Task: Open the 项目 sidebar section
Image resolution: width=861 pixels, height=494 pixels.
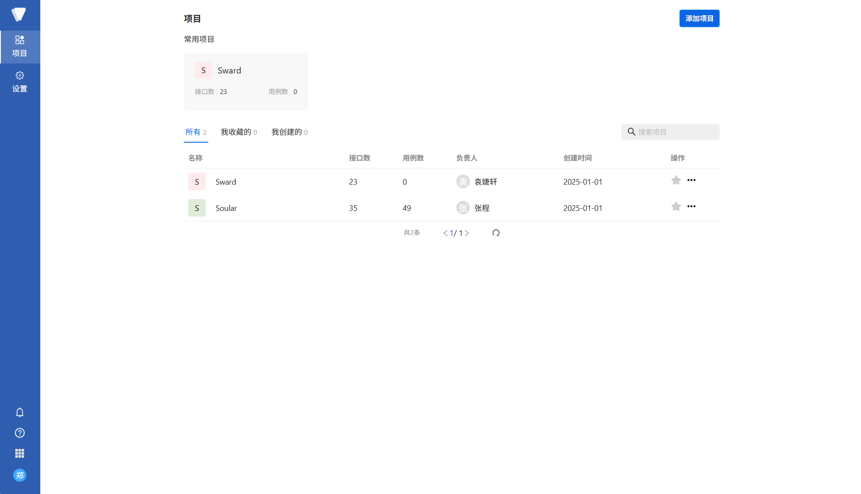Action: pos(20,46)
